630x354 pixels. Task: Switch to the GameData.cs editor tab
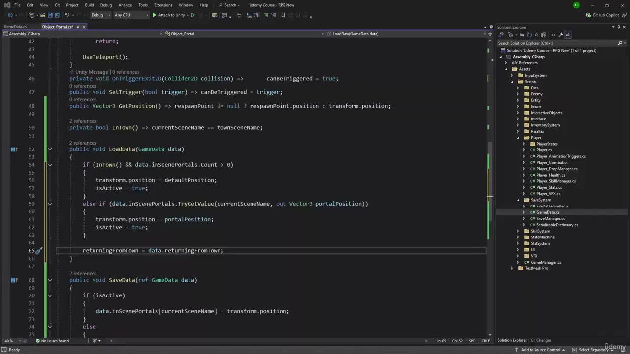[x=15, y=27]
